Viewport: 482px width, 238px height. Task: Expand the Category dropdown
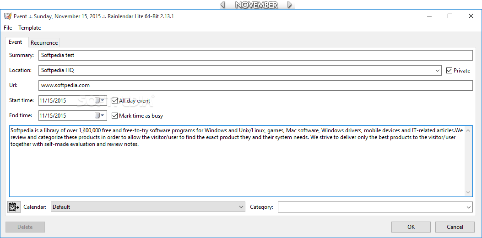click(x=468, y=207)
